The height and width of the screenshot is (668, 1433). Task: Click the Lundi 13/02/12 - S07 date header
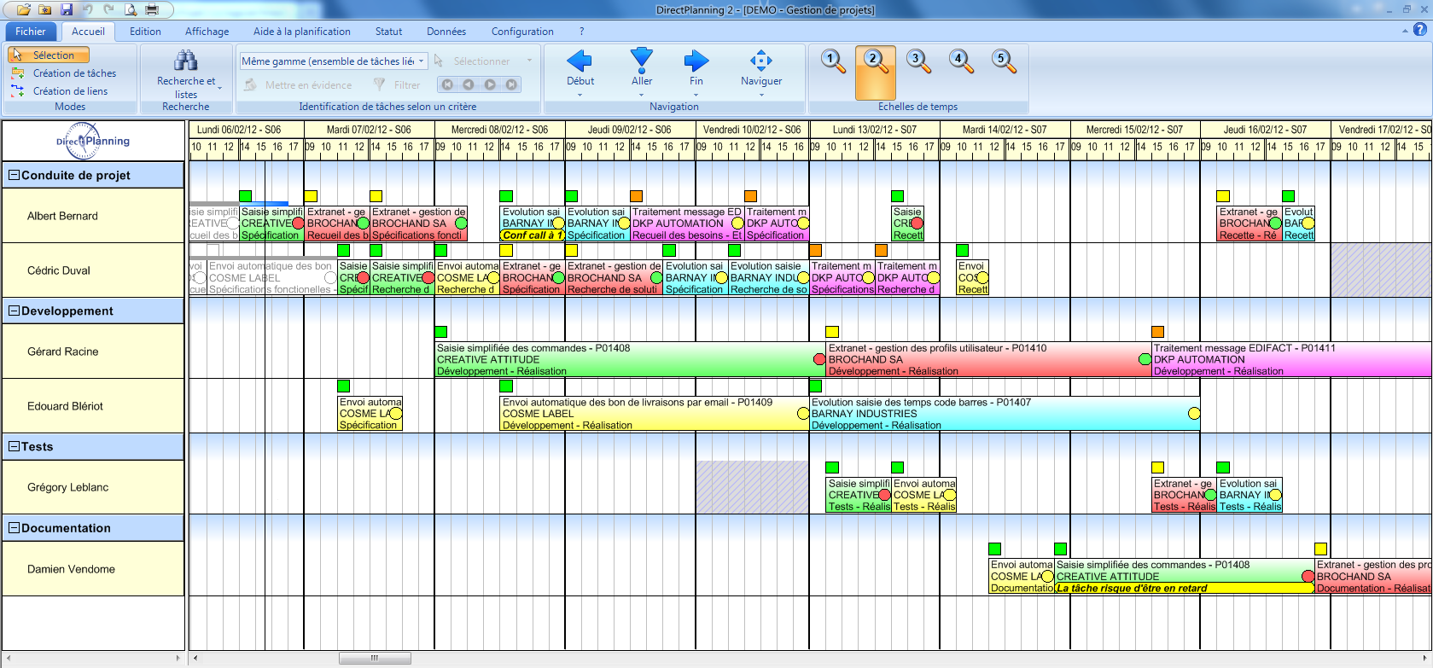point(874,130)
